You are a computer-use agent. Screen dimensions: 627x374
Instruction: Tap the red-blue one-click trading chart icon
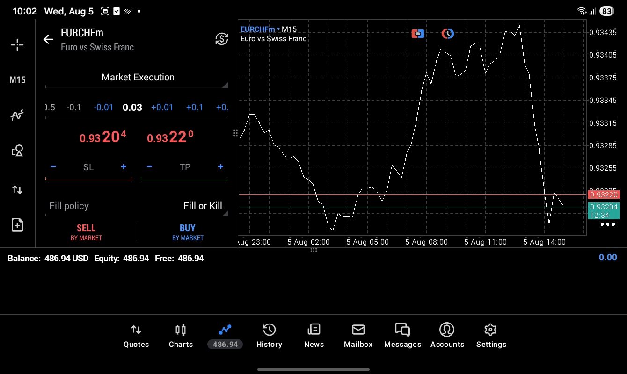(x=418, y=34)
